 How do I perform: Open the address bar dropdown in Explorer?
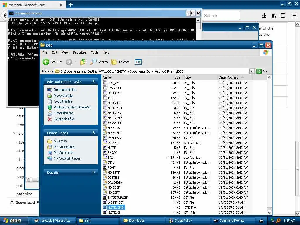tap(252, 71)
